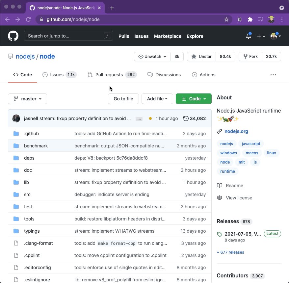
Task: Click the Readme book icon
Action: (x=220, y=186)
